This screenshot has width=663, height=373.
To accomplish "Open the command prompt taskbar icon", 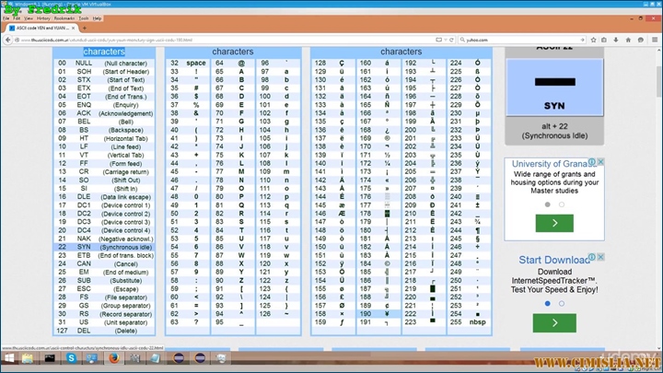I will 50,357.
